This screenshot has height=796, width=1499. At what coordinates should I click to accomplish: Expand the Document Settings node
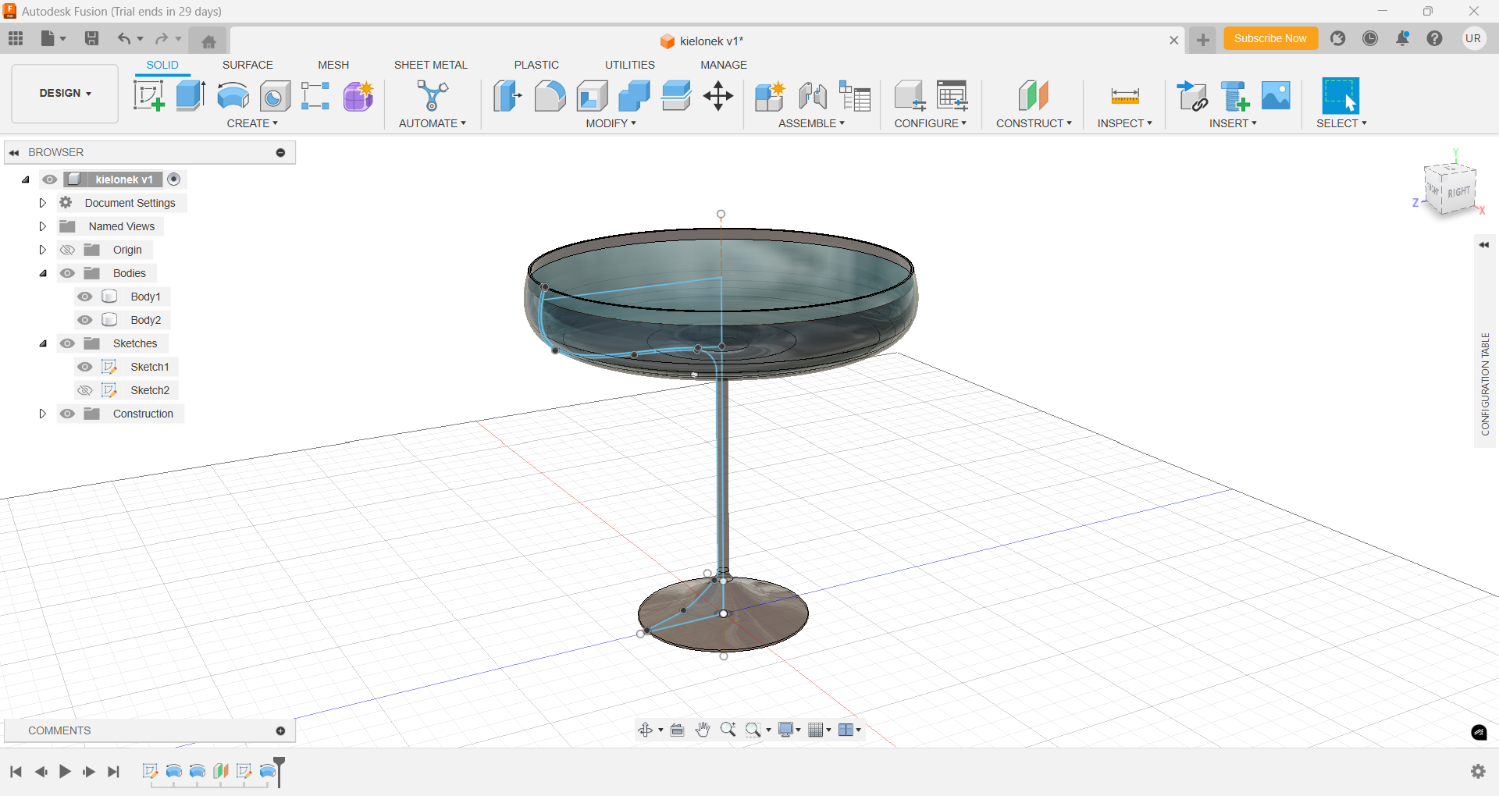[43, 203]
